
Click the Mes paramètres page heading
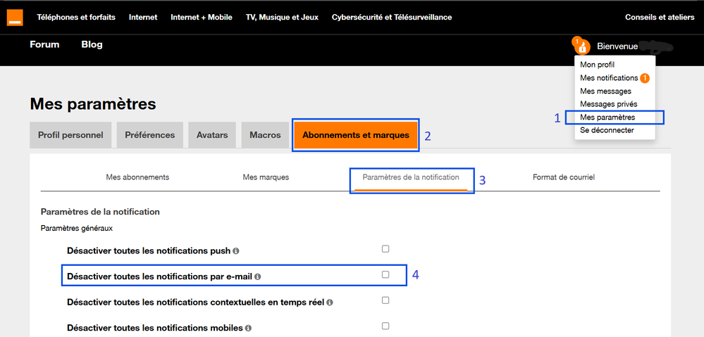(x=93, y=104)
